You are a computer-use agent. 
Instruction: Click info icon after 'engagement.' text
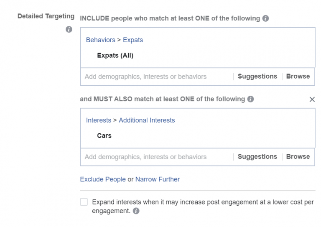tap(136, 211)
